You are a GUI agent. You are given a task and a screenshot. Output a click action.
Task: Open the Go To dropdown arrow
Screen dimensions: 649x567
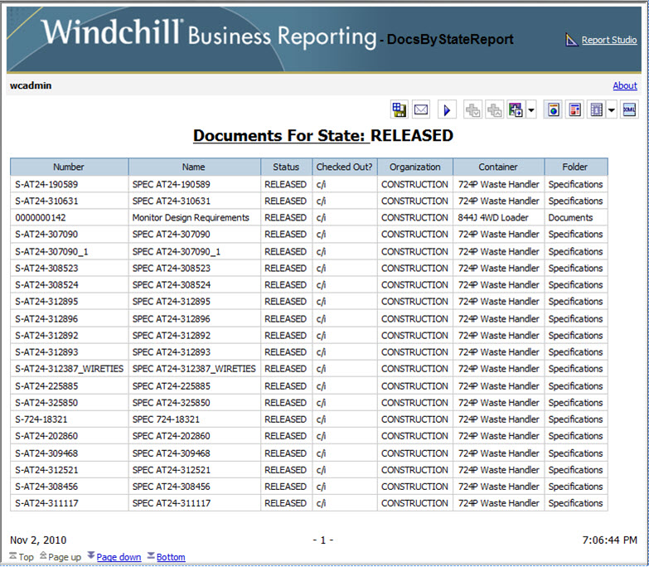point(531,110)
